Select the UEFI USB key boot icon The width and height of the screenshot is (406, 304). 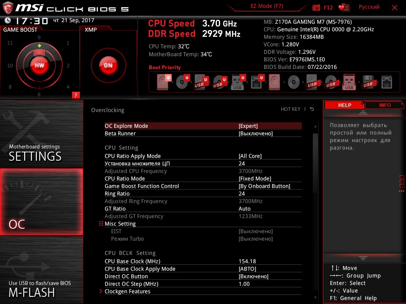(238, 82)
